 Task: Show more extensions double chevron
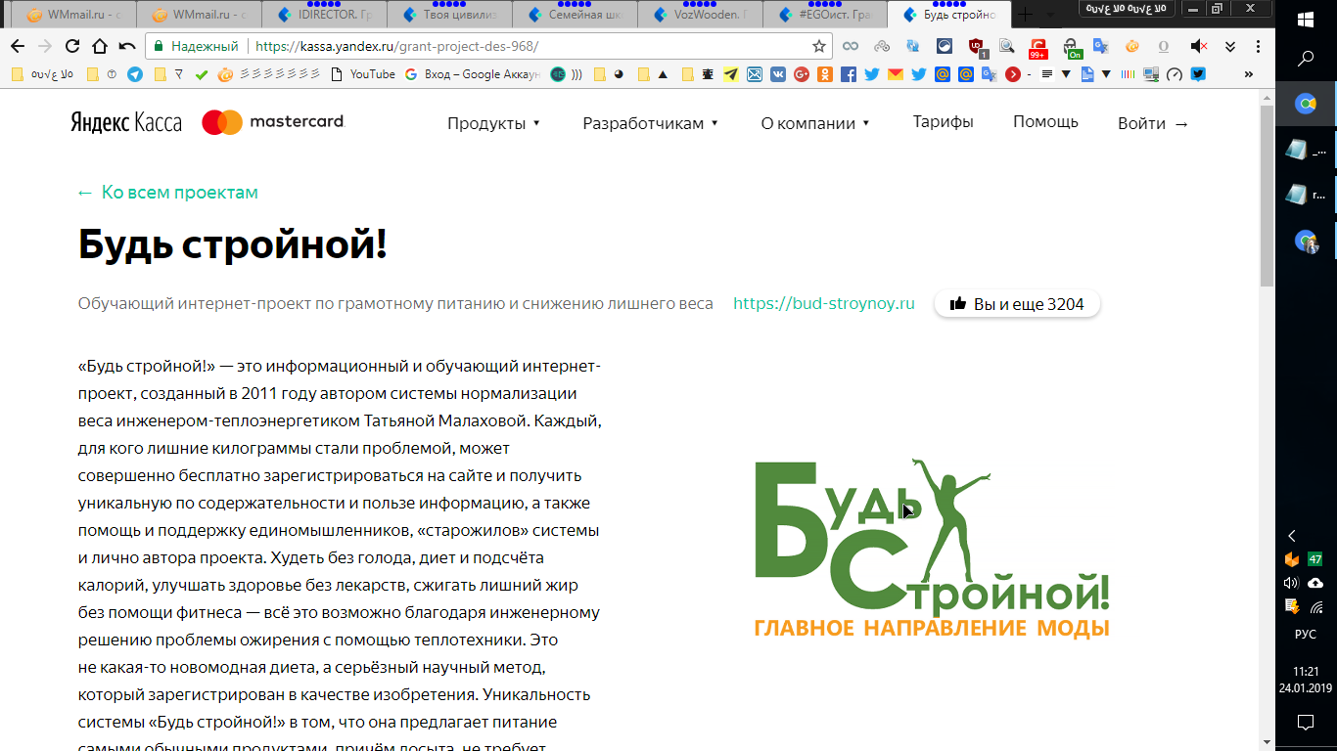[1230, 46]
